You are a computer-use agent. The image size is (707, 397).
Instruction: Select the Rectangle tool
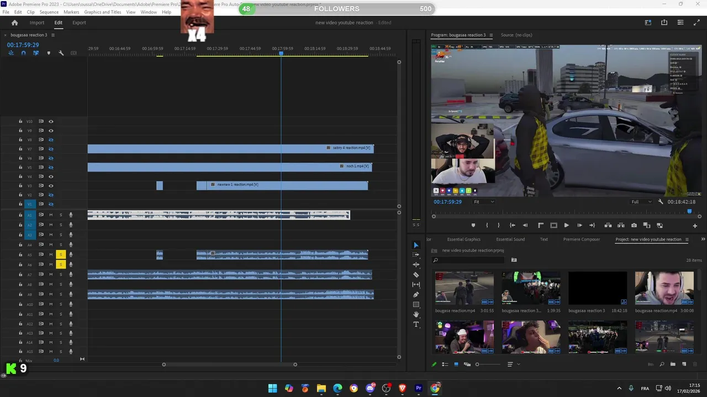tap(416, 304)
